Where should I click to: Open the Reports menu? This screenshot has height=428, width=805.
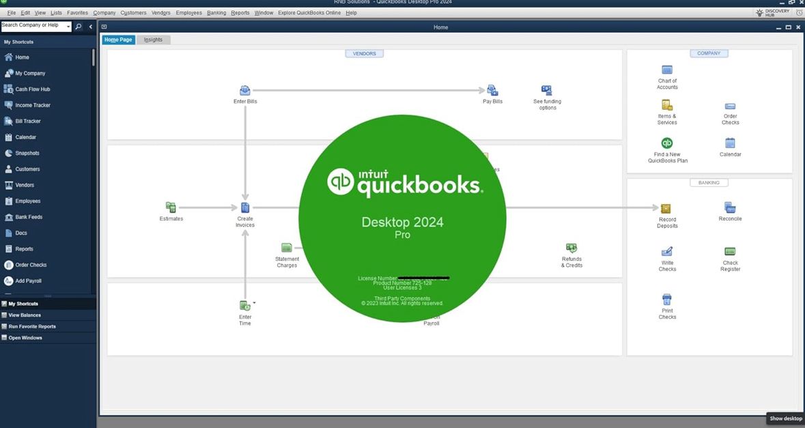(240, 13)
